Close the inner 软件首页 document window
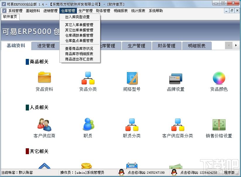 coord(237,11)
